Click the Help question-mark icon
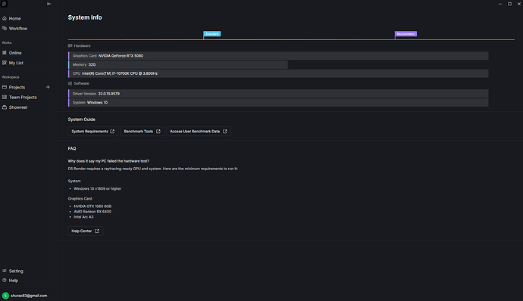Viewport: 523px width, 301px height. pos(5,280)
